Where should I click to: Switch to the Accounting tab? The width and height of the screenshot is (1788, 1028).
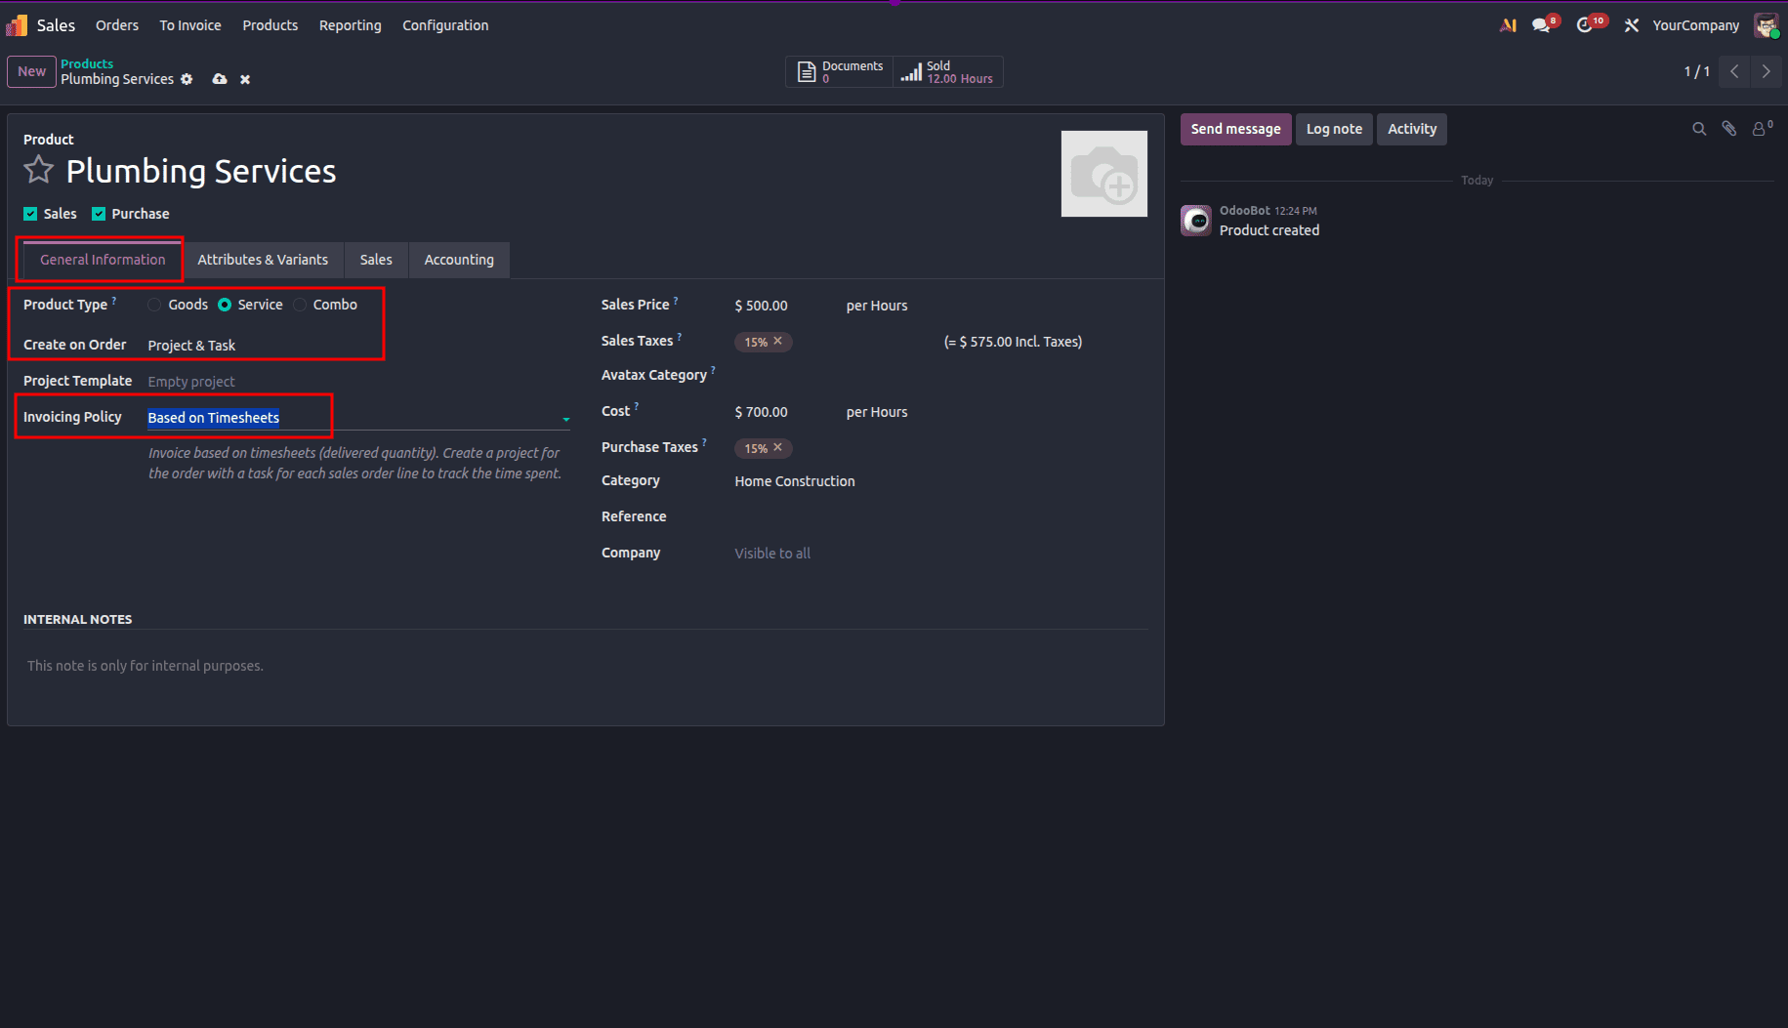click(x=459, y=260)
